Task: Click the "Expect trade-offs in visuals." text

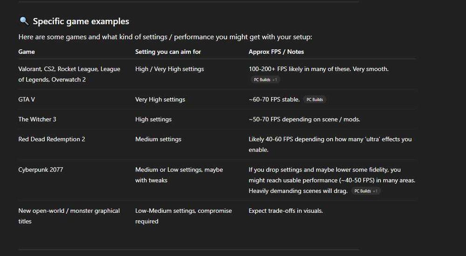Action: (286, 211)
